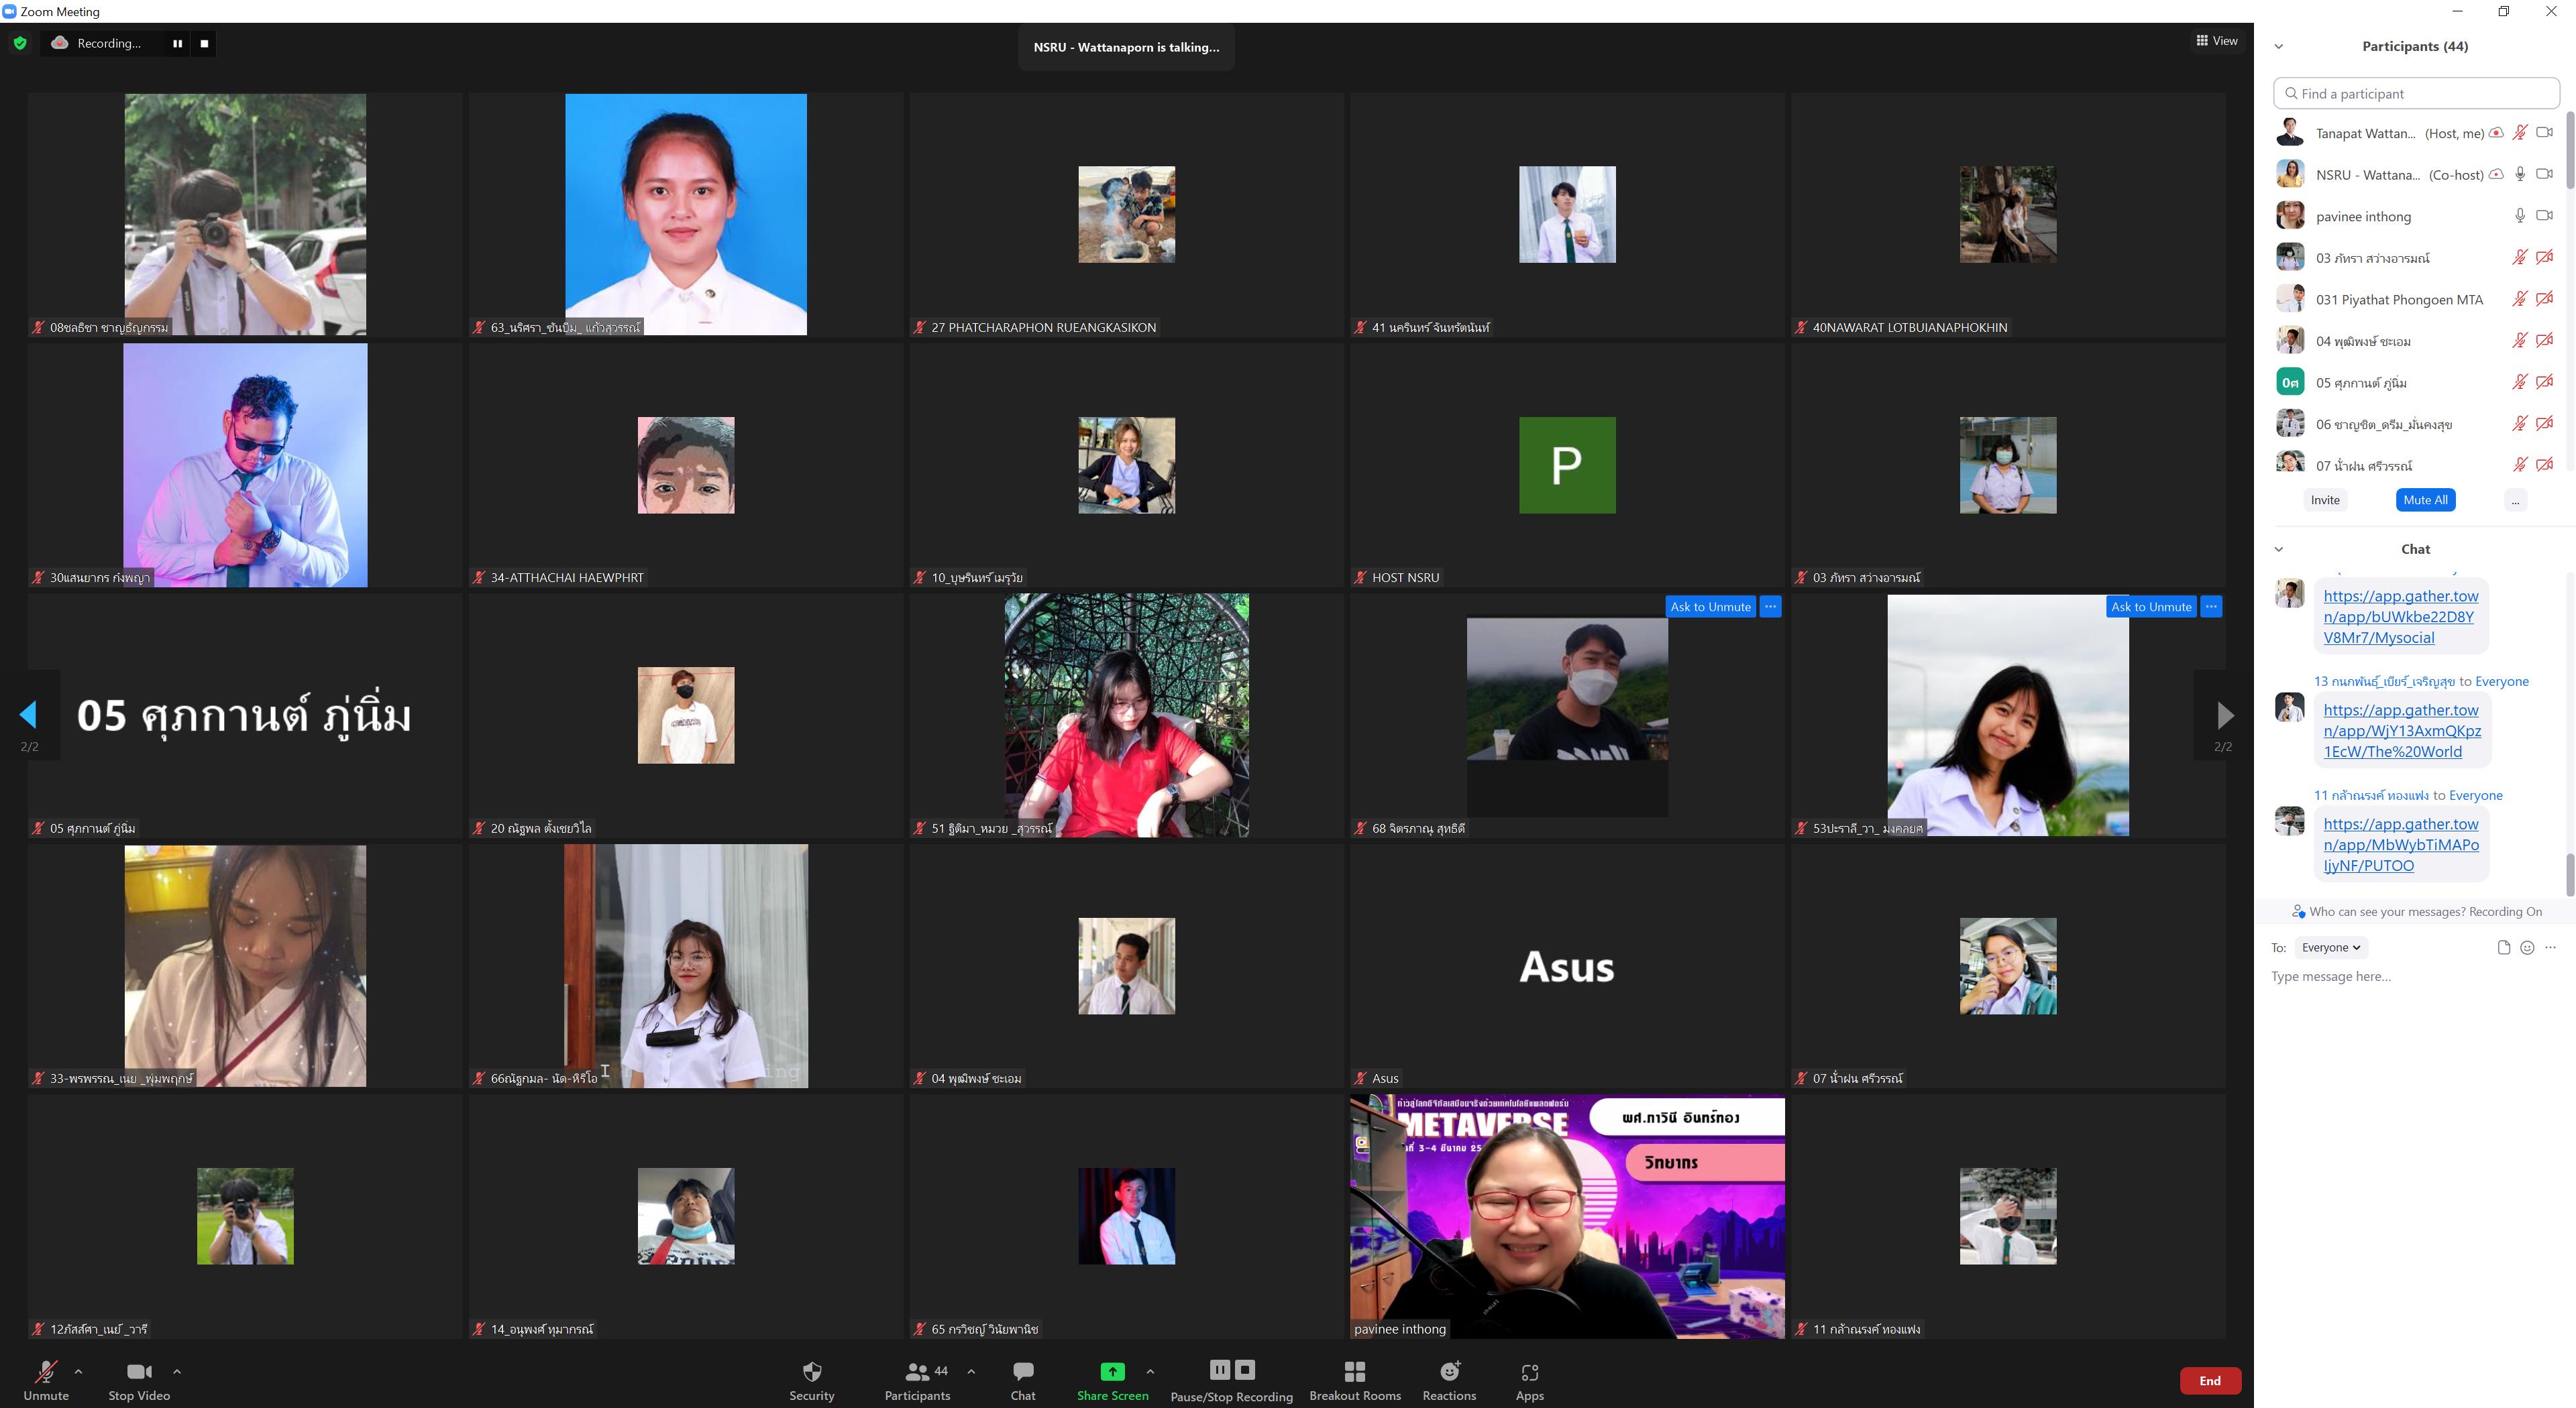Go to next gallery page arrow
This screenshot has height=1408, width=2576.
pos(2224,713)
